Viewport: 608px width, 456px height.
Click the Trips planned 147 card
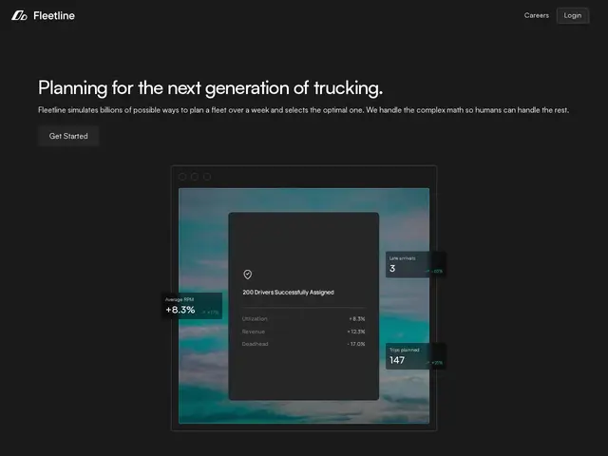(x=416, y=356)
